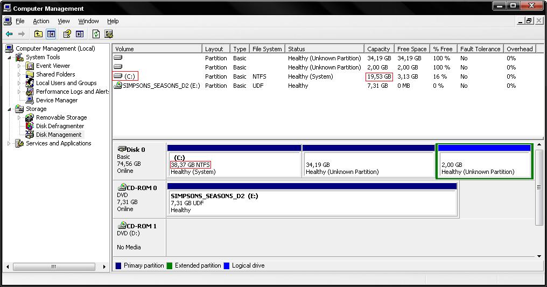Viewport: 547px width, 287px height.
Task: Click the Shared Folders icon
Action: (x=30, y=74)
